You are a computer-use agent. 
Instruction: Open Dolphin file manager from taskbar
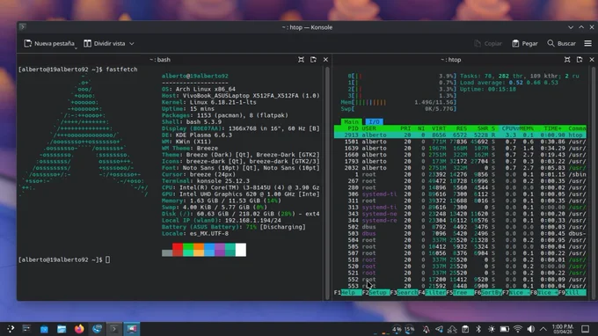coord(62,329)
